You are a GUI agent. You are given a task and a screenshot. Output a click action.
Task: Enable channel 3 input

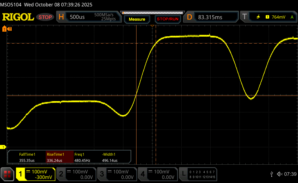pos(117,174)
